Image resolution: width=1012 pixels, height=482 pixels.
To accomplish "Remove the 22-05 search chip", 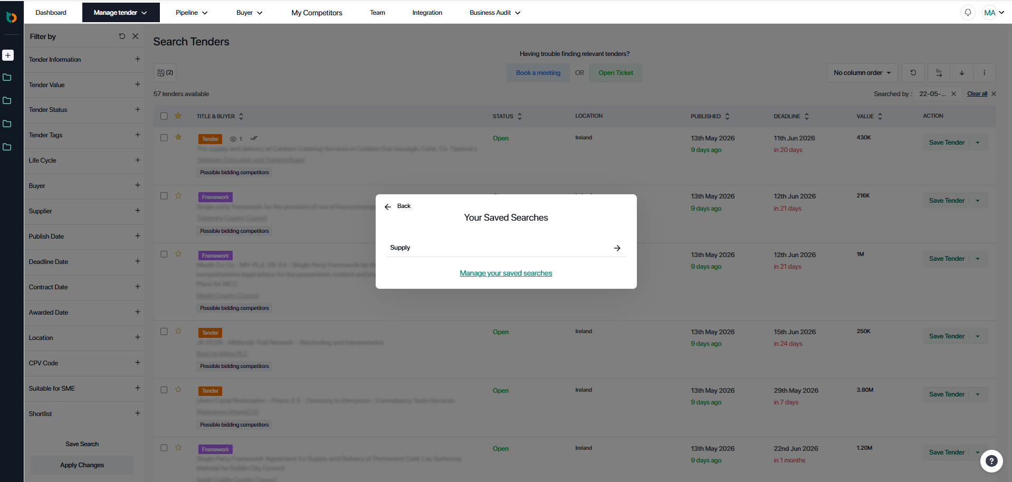I will (953, 94).
